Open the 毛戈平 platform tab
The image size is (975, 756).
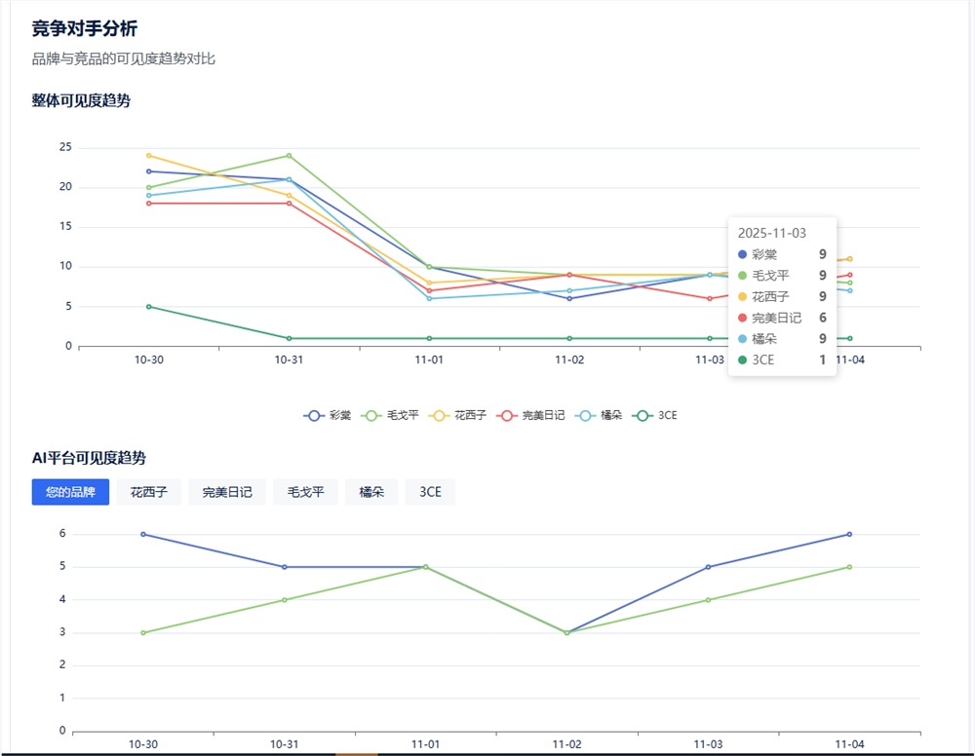point(305,492)
